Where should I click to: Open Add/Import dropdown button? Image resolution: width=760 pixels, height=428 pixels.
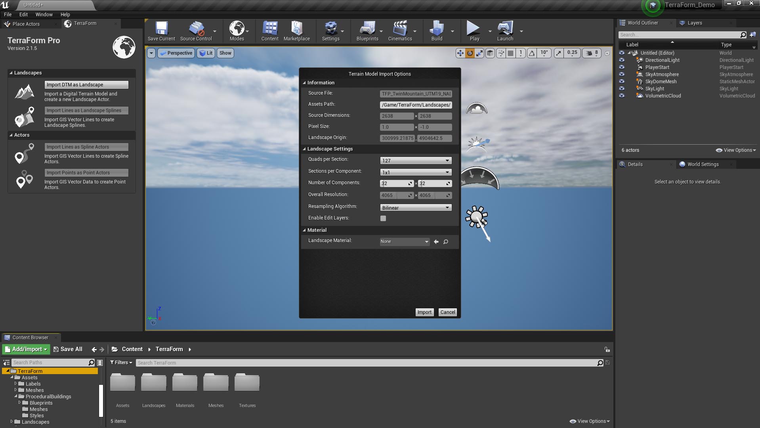point(26,349)
